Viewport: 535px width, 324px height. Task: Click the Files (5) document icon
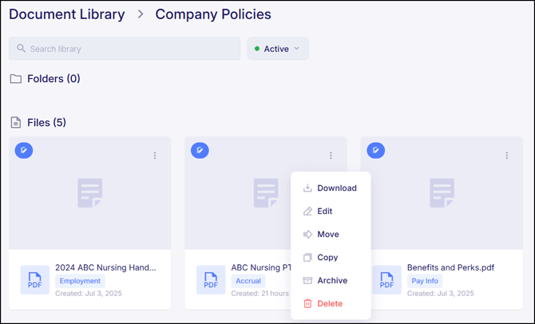tap(16, 122)
